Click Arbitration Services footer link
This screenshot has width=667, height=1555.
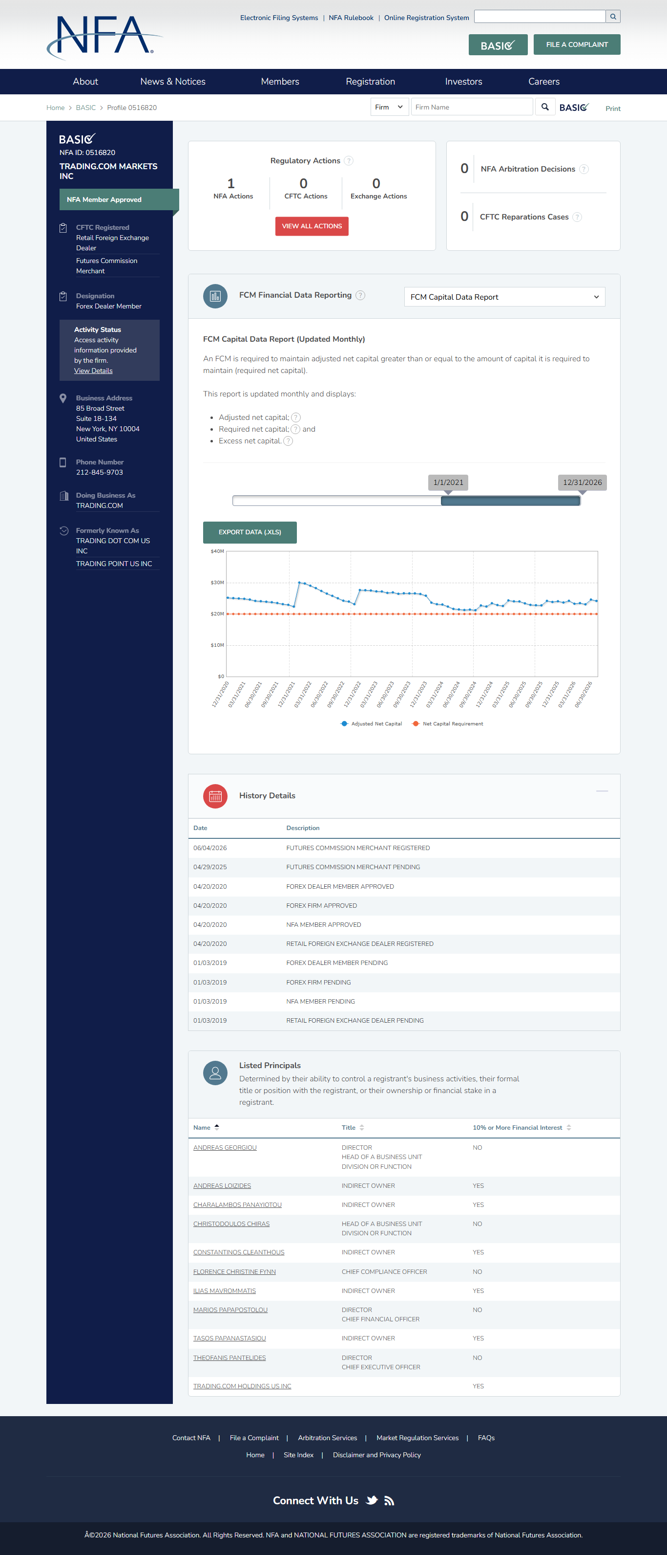[x=328, y=1438]
